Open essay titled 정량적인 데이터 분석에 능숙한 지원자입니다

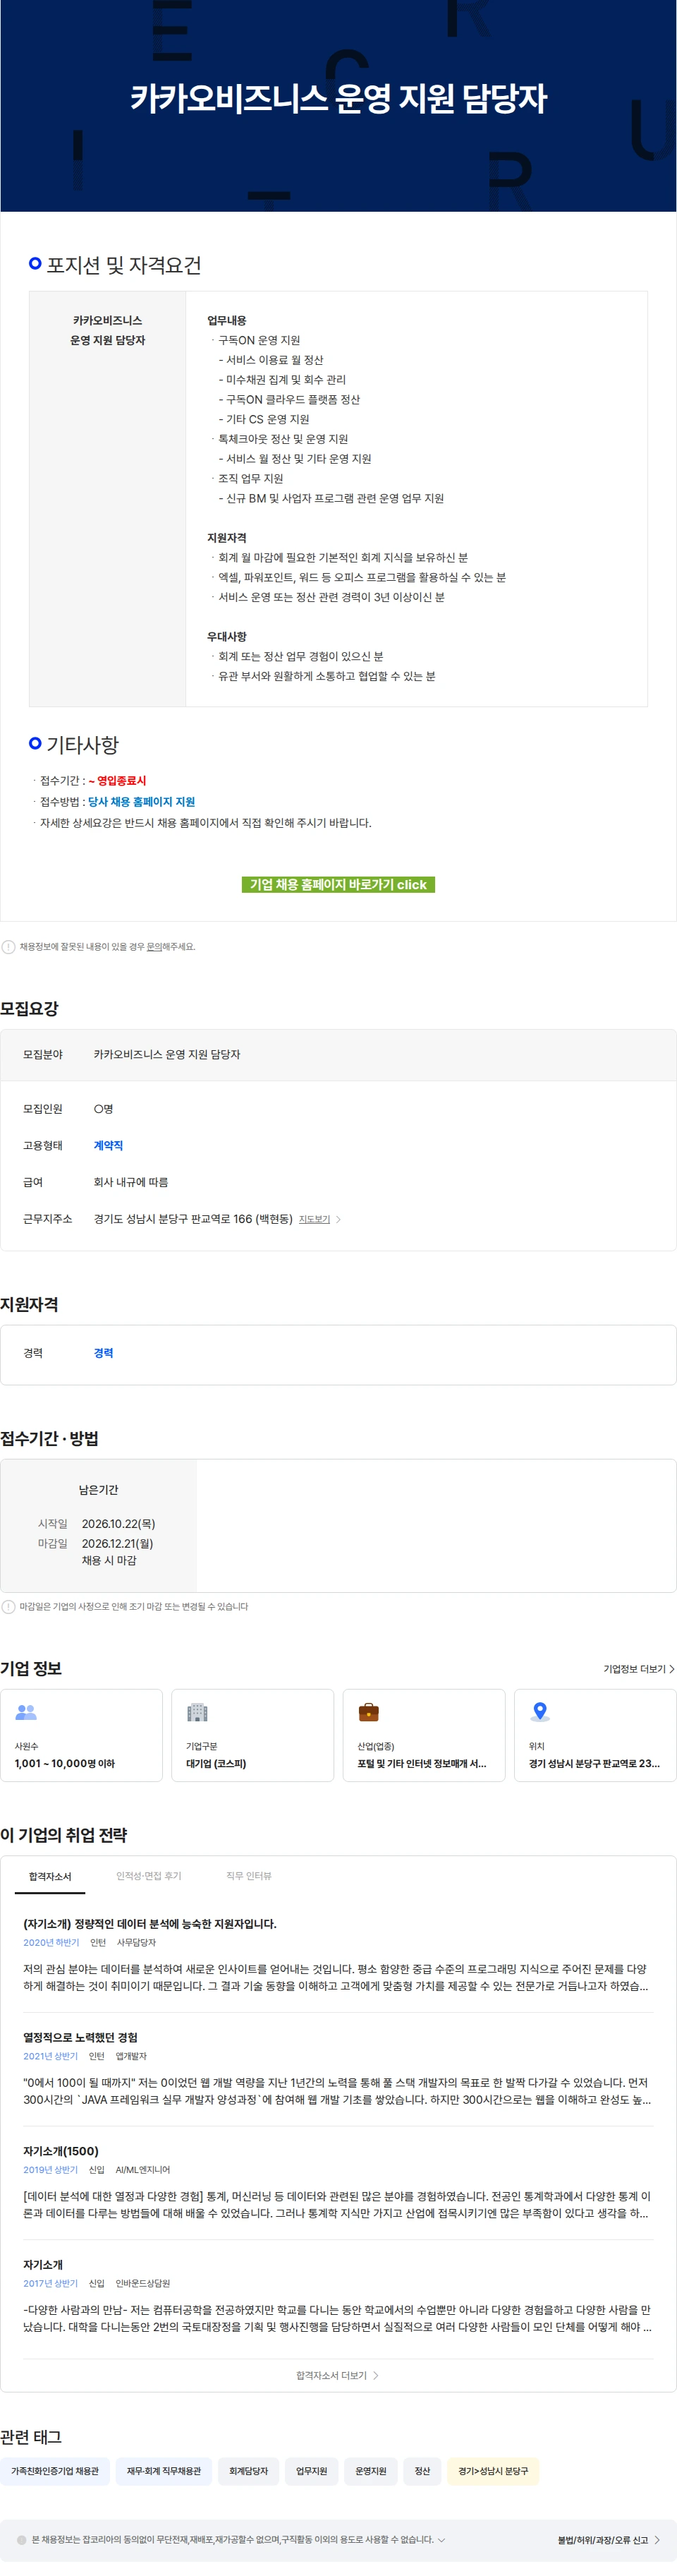(x=150, y=1924)
